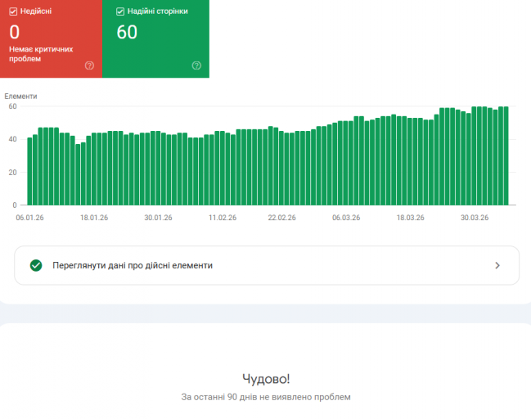Click the 30.03.26 date label
This screenshot has height=419, width=531.
(x=475, y=218)
